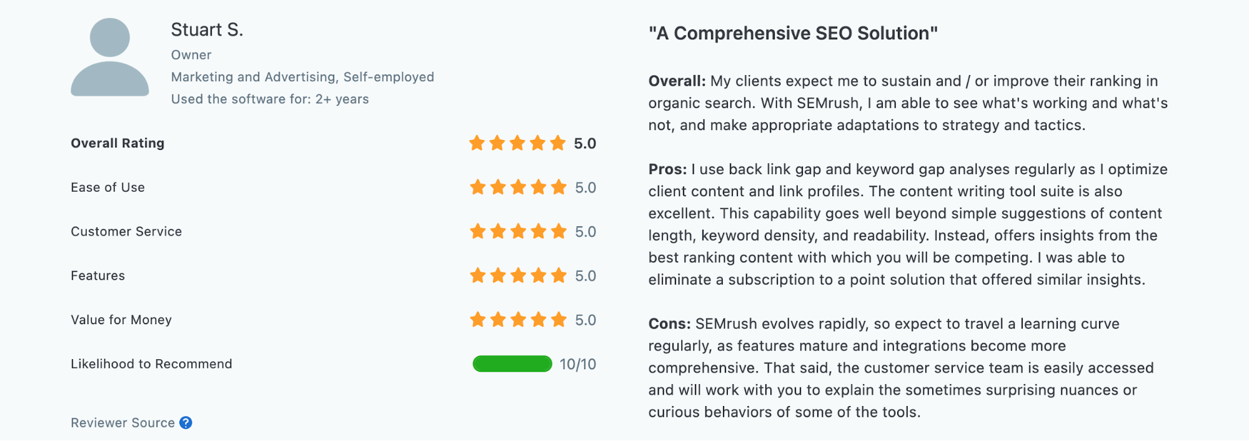1249x441 pixels.
Task: Click the Value for Money stars
Action: click(518, 320)
